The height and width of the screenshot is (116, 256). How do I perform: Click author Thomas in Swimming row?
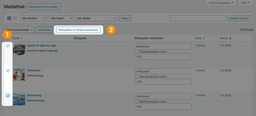coord(200,95)
